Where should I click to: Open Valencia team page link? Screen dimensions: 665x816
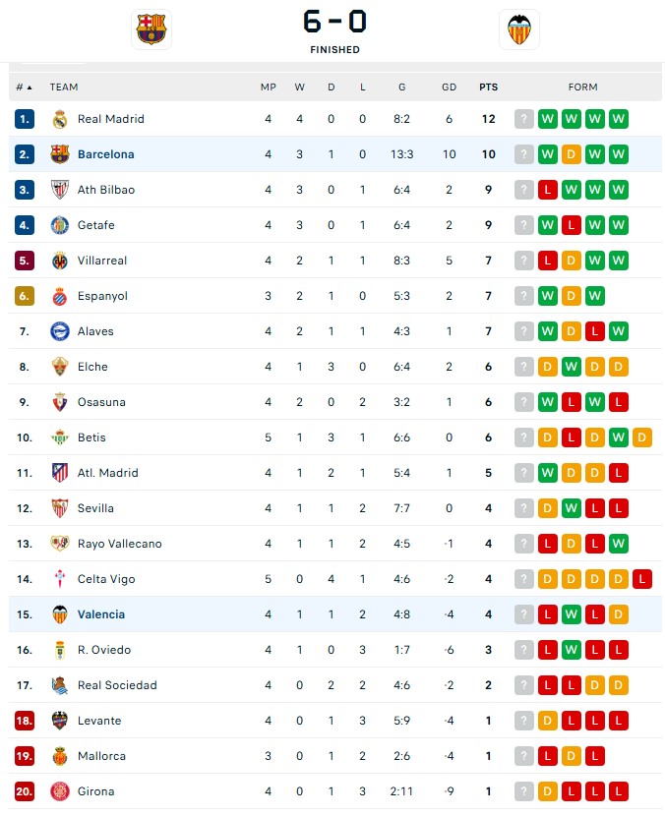pos(101,614)
